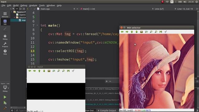
Task: Click zoom in icon in ROI selector
Action: tap(151, 32)
